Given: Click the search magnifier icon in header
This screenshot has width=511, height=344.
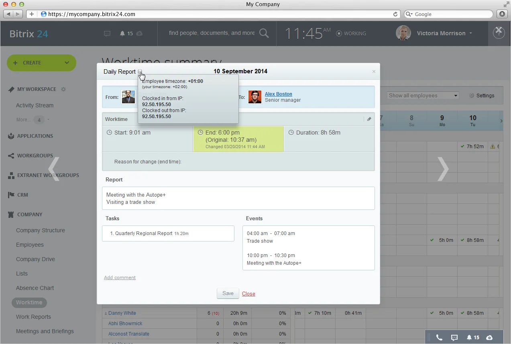Looking at the screenshot, I should [x=264, y=33].
